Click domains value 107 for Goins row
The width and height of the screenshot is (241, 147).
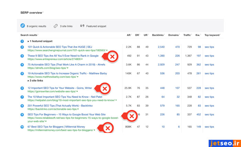click(x=177, y=88)
